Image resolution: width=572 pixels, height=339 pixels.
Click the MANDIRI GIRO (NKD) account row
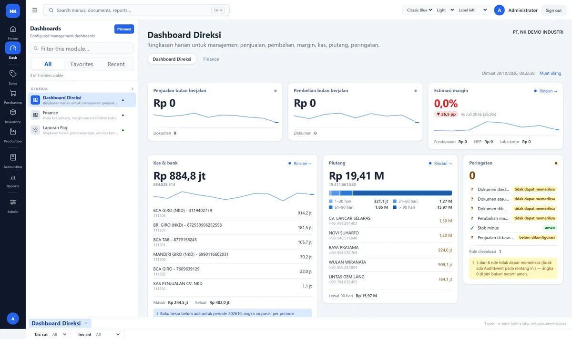tap(233, 257)
